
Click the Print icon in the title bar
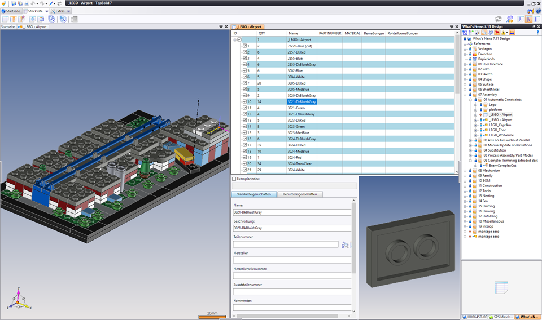pyautogui.click(x=27, y=3)
